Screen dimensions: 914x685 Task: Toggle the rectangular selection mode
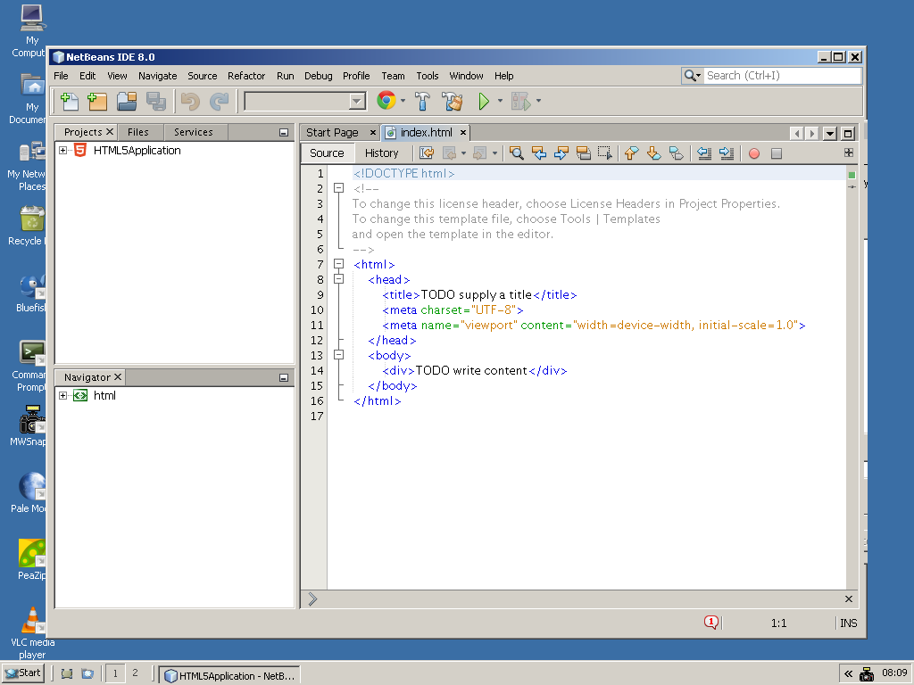(605, 153)
